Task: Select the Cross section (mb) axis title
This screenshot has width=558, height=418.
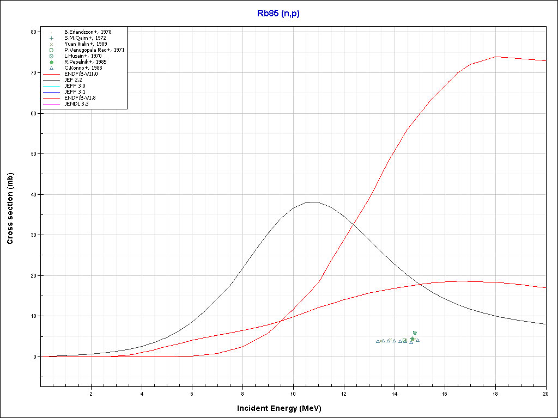Action: coord(10,208)
